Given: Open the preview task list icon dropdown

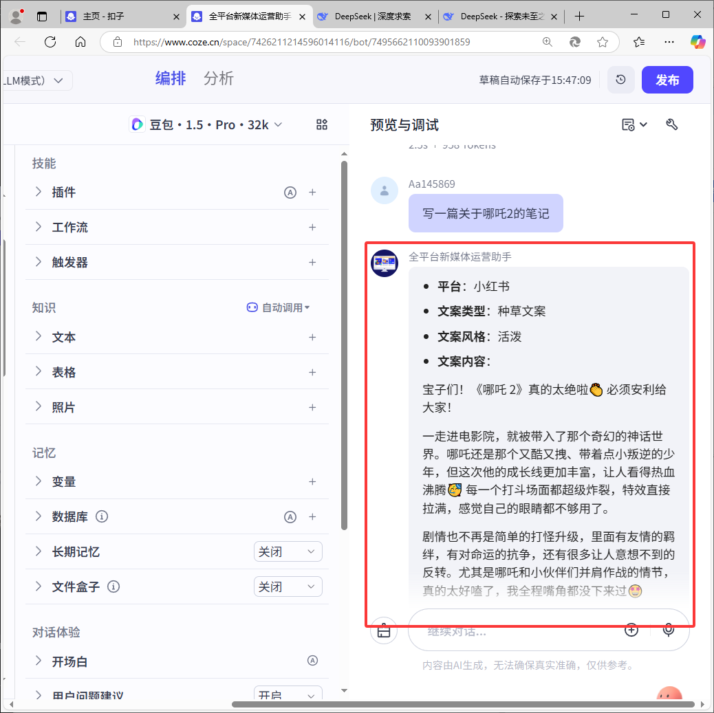Looking at the screenshot, I should coord(634,124).
